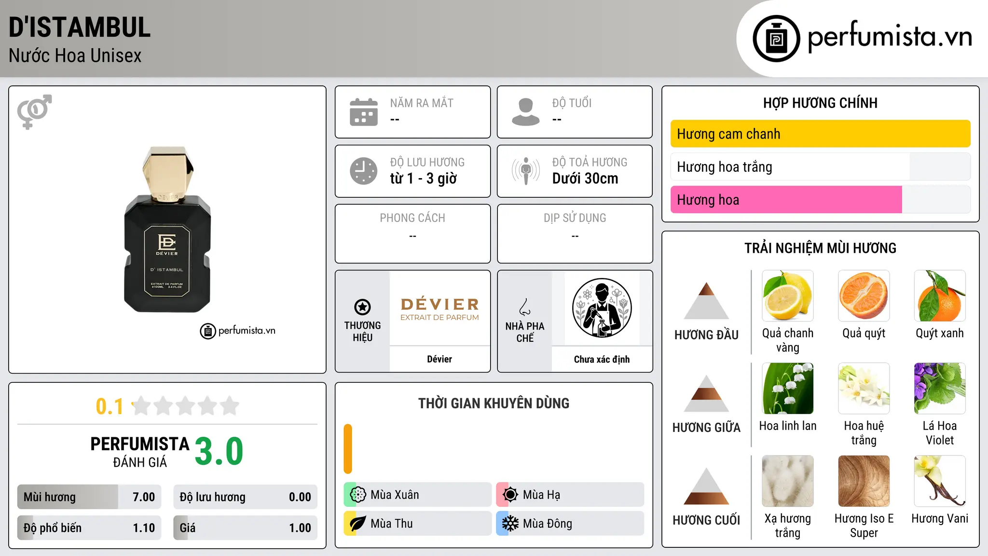Click the pink Hương hoa accord bar
The width and height of the screenshot is (988, 556).
(x=820, y=199)
